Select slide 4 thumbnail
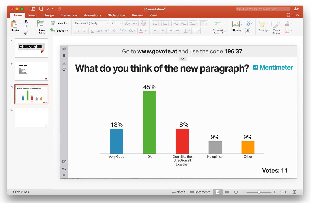The width and height of the screenshot is (311, 203). [x=31, y=117]
